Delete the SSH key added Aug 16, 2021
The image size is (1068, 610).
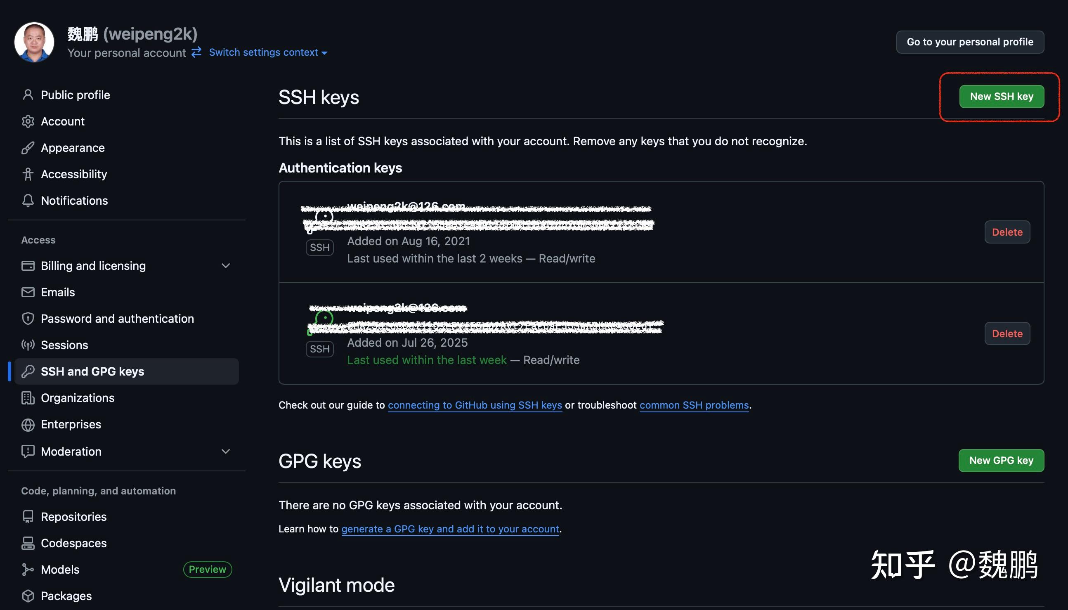tap(1007, 232)
